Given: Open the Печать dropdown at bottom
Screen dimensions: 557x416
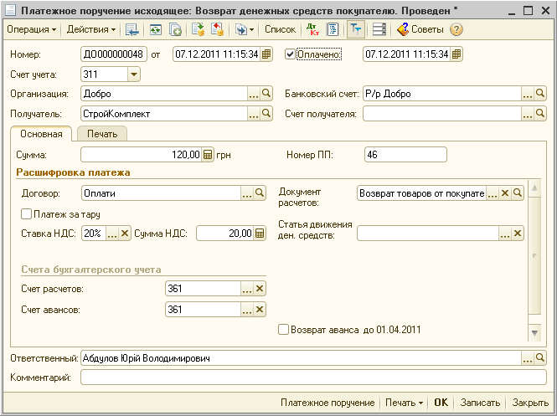Looking at the screenshot, I should (x=405, y=403).
